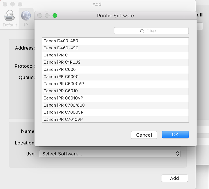Choose Canon iPR C1PLUS entry
The image size is (209, 189).
tap(115, 62)
